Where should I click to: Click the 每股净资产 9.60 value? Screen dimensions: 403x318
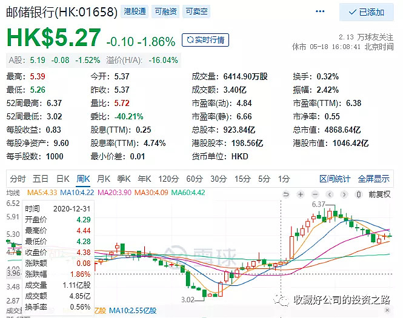(x=61, y=143)
